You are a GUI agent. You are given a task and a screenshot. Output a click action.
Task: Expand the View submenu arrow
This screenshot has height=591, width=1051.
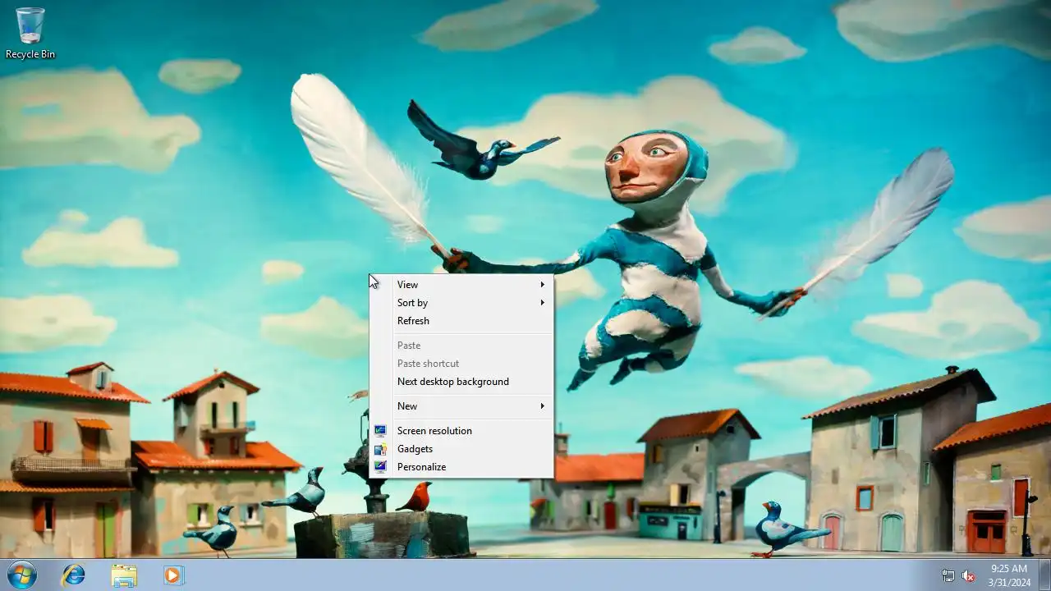[543, 285]
